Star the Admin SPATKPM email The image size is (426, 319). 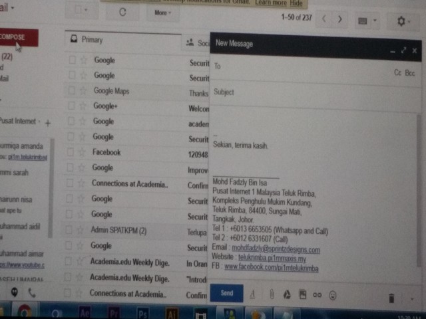(83, 230)
